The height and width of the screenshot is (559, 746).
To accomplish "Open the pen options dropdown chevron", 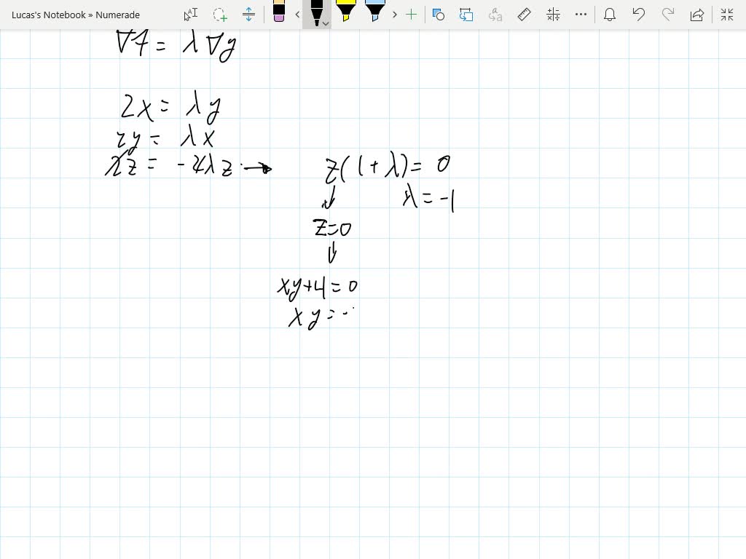I will 326,23.
